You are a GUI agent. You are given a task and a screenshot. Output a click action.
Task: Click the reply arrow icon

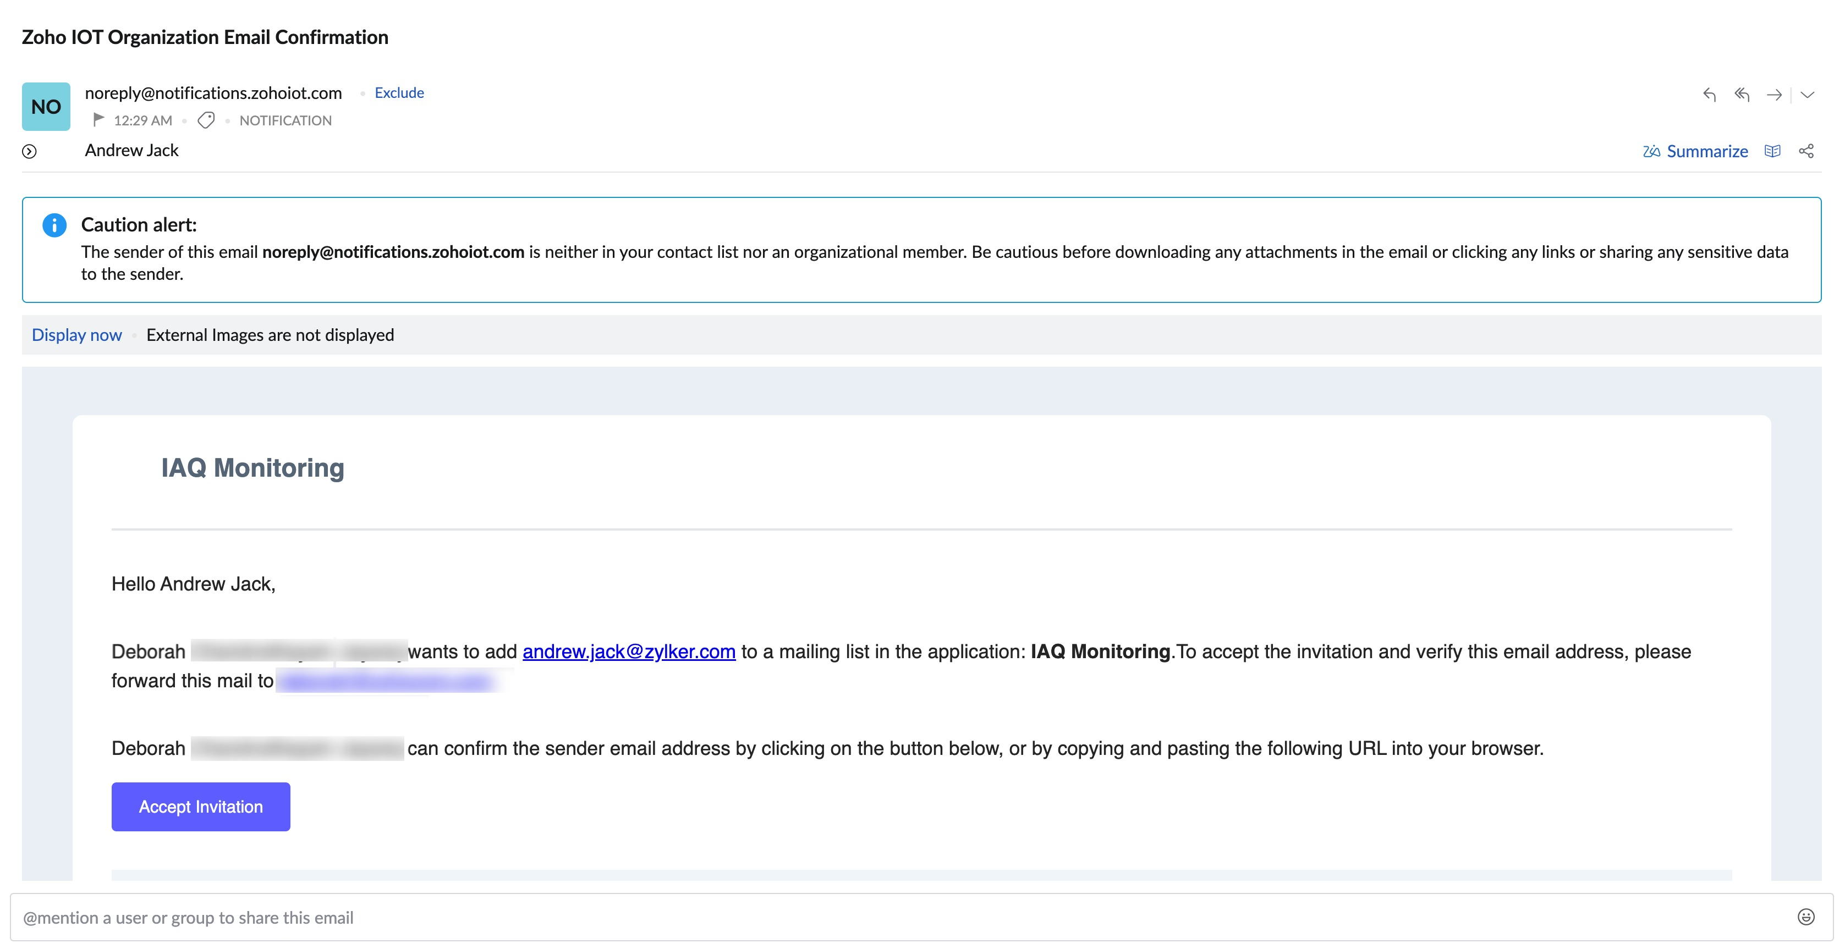1710,95
